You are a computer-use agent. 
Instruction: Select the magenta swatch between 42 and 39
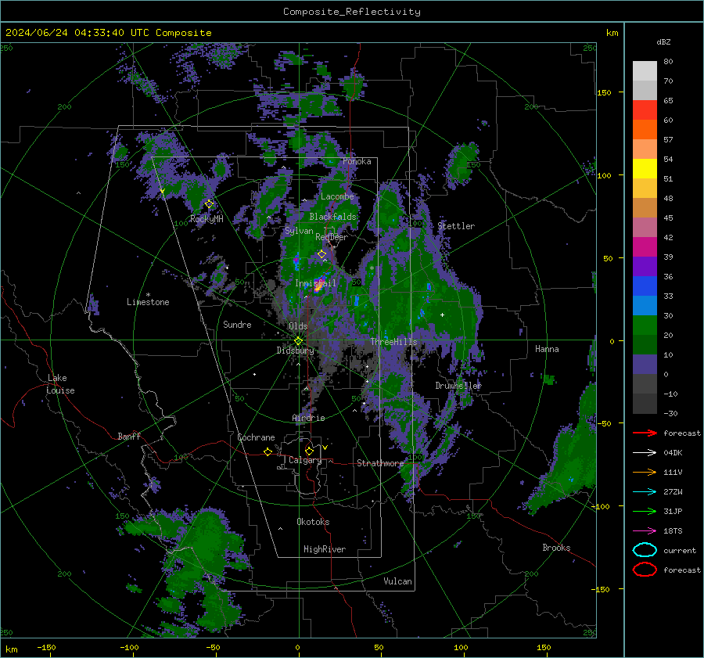(645, 247)
